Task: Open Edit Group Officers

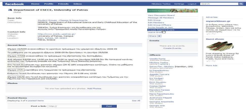Action: tap(159, 25)
